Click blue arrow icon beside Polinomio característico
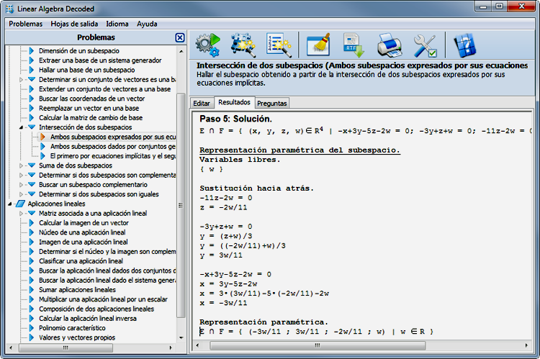 [32, 328]
